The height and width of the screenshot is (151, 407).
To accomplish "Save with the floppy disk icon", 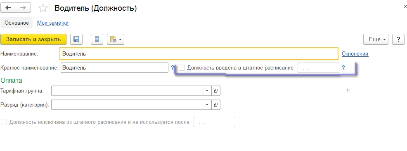I will tap(76, 39).
